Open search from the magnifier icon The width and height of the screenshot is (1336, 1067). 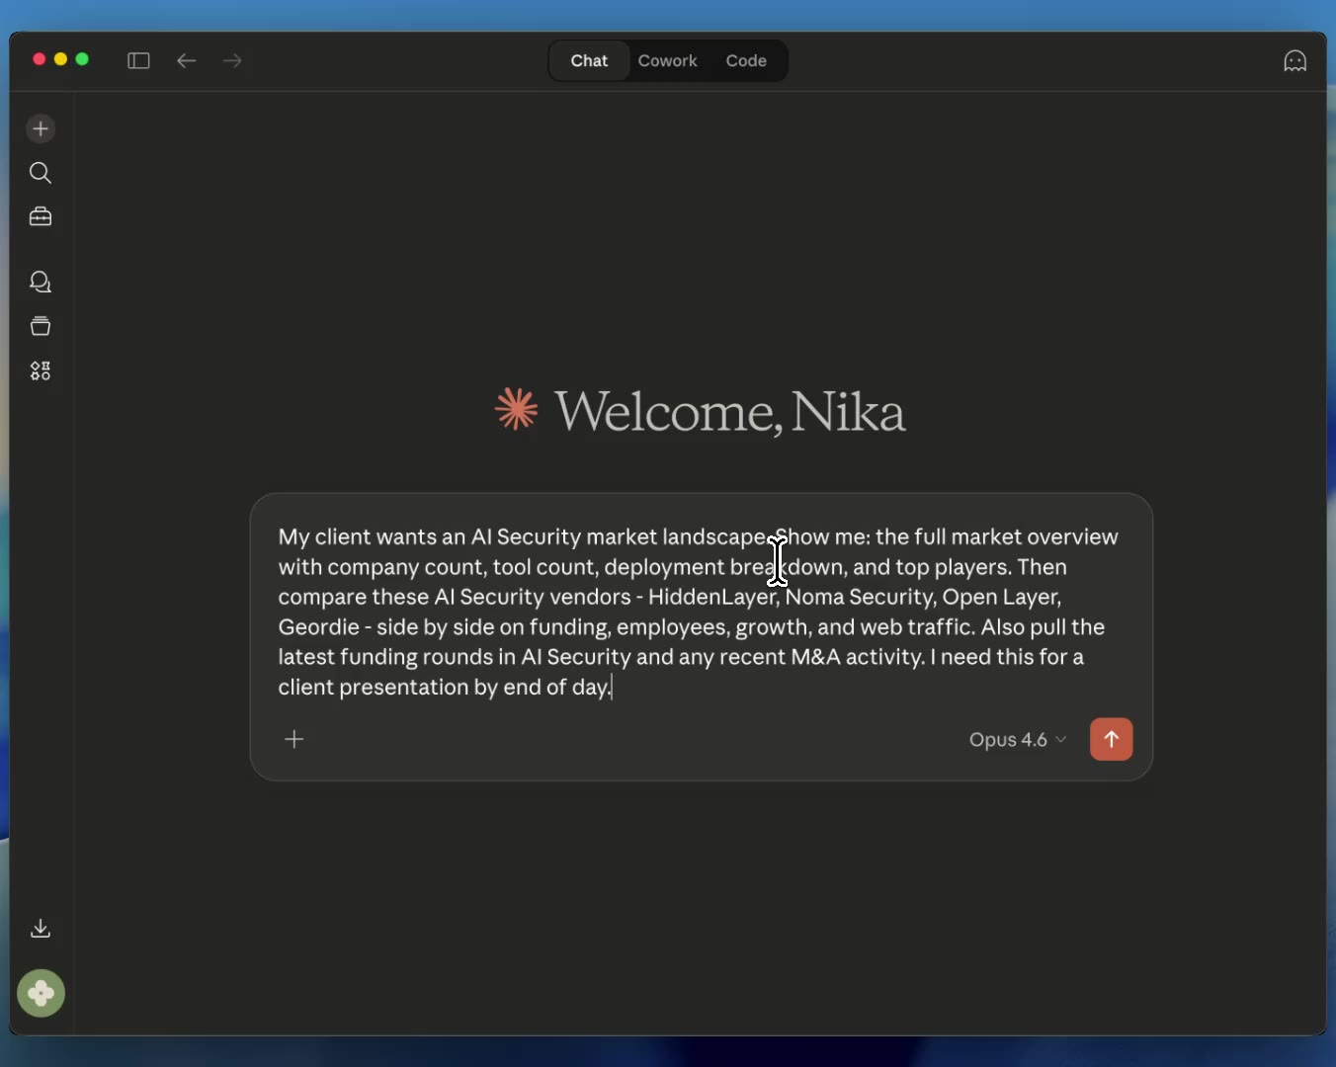41,173
